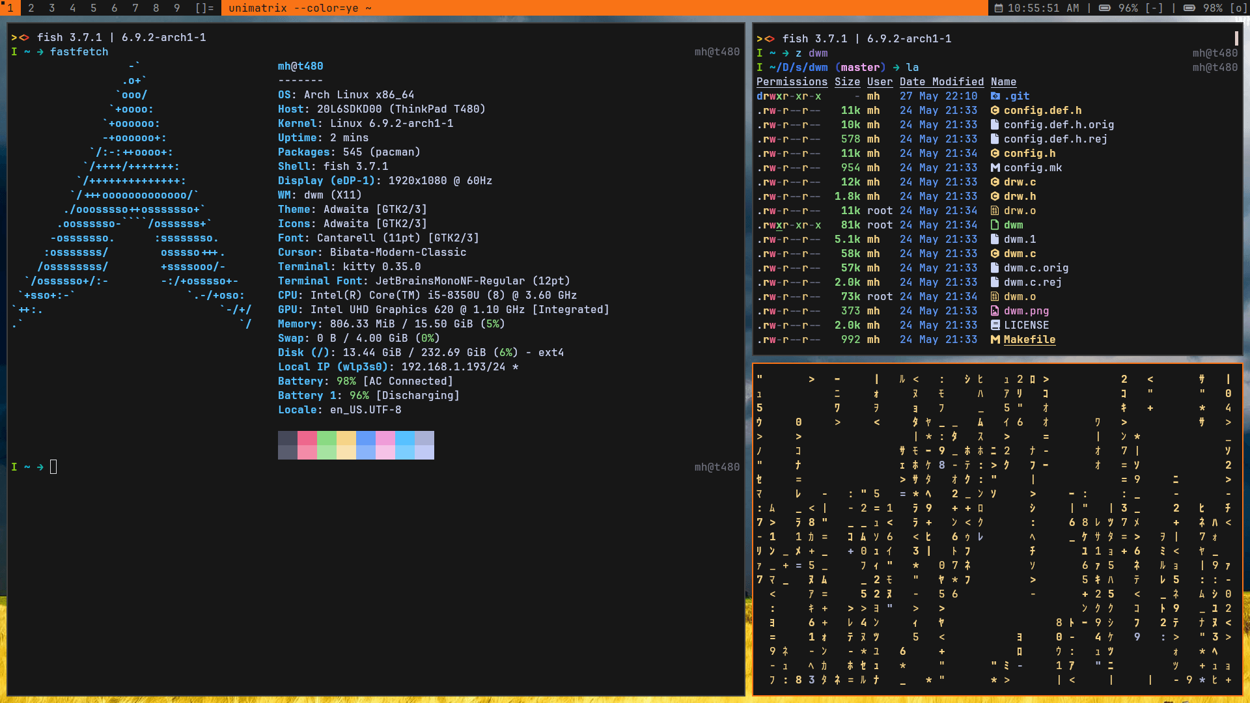
Task: Click the document icon beside config.def.h.orig
Action: click(x=995, y=125)
